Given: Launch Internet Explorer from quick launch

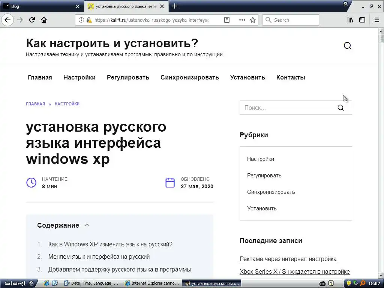Looking at the screenshot, I should pyautogui.click(x=46, y=283).
